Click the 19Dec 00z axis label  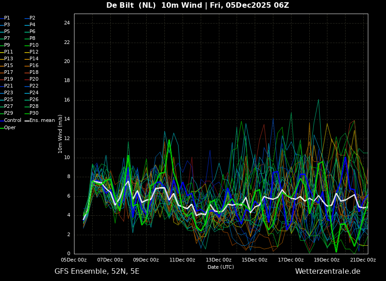(327, 260)
